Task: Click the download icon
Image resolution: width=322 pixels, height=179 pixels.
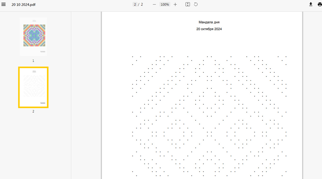Action: coord(311,4)
